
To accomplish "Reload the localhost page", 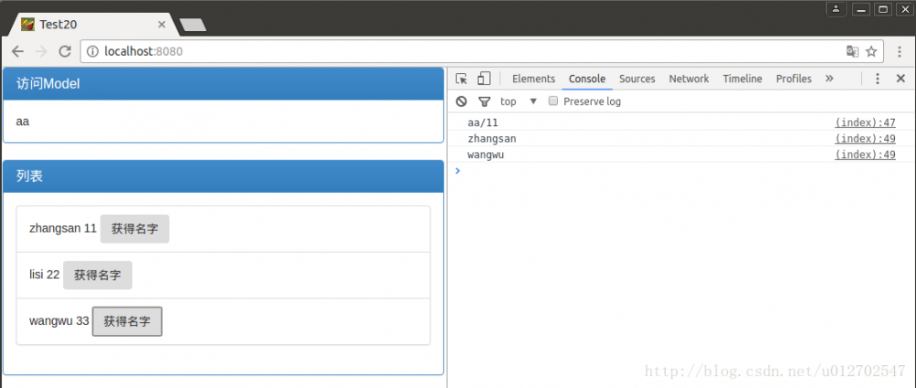I will click(x=65, y=51).
